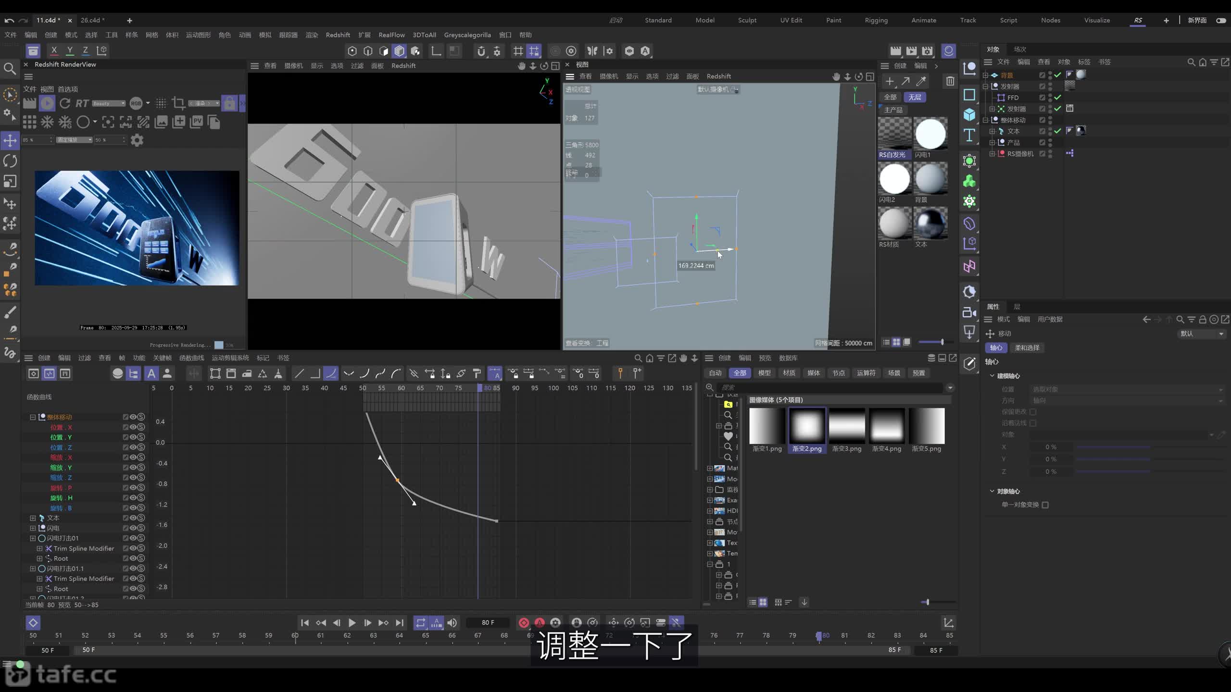Select the Rotate tool in left toolbar
Viewport: 1231px width, 692px height.
pos(10,161)
